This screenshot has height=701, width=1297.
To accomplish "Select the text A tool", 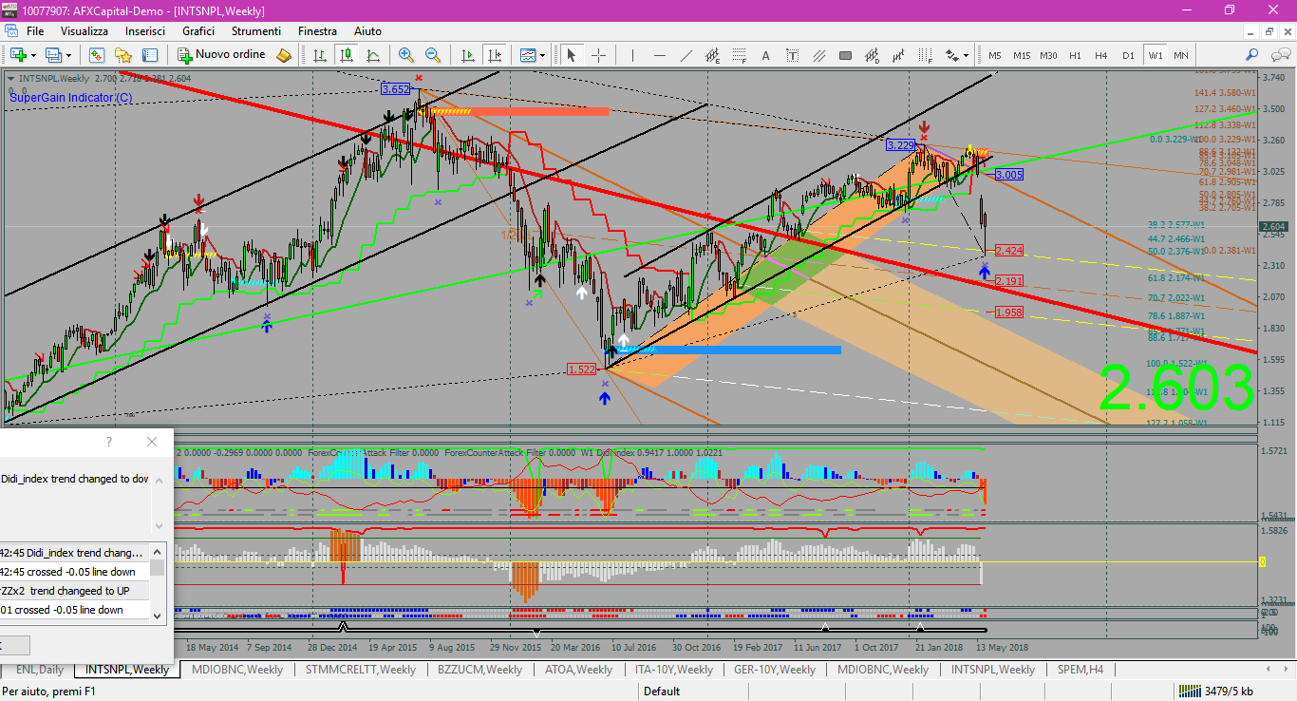I will coord(766,55).
